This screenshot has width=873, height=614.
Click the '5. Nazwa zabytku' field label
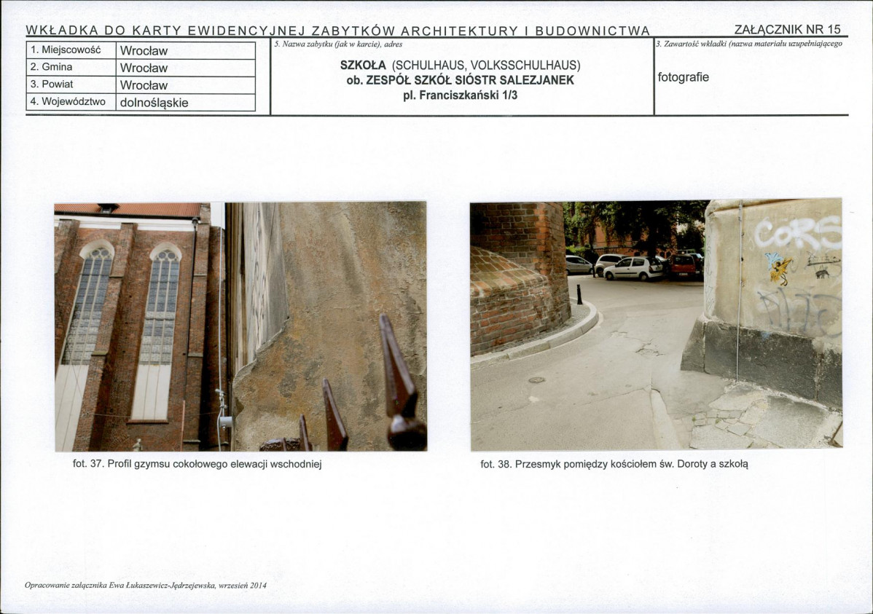[338, 44]
